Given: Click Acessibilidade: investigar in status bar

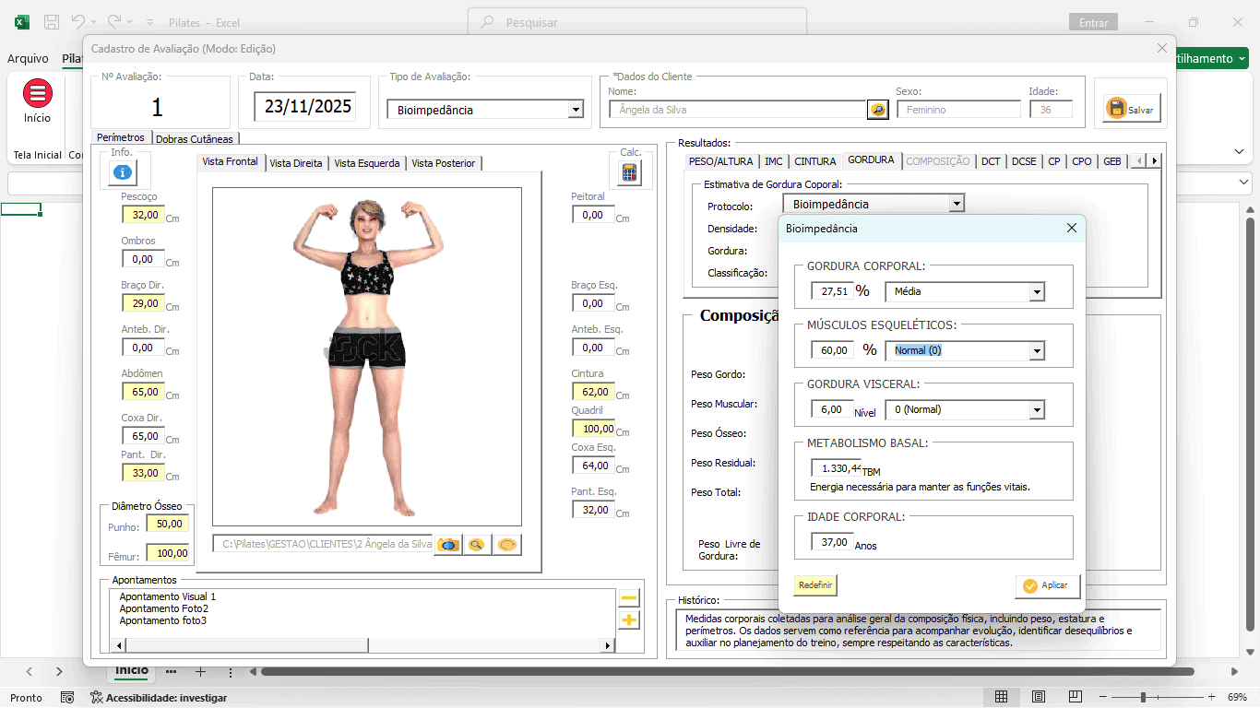Looking at the screenshot, I should coord(159,698).
